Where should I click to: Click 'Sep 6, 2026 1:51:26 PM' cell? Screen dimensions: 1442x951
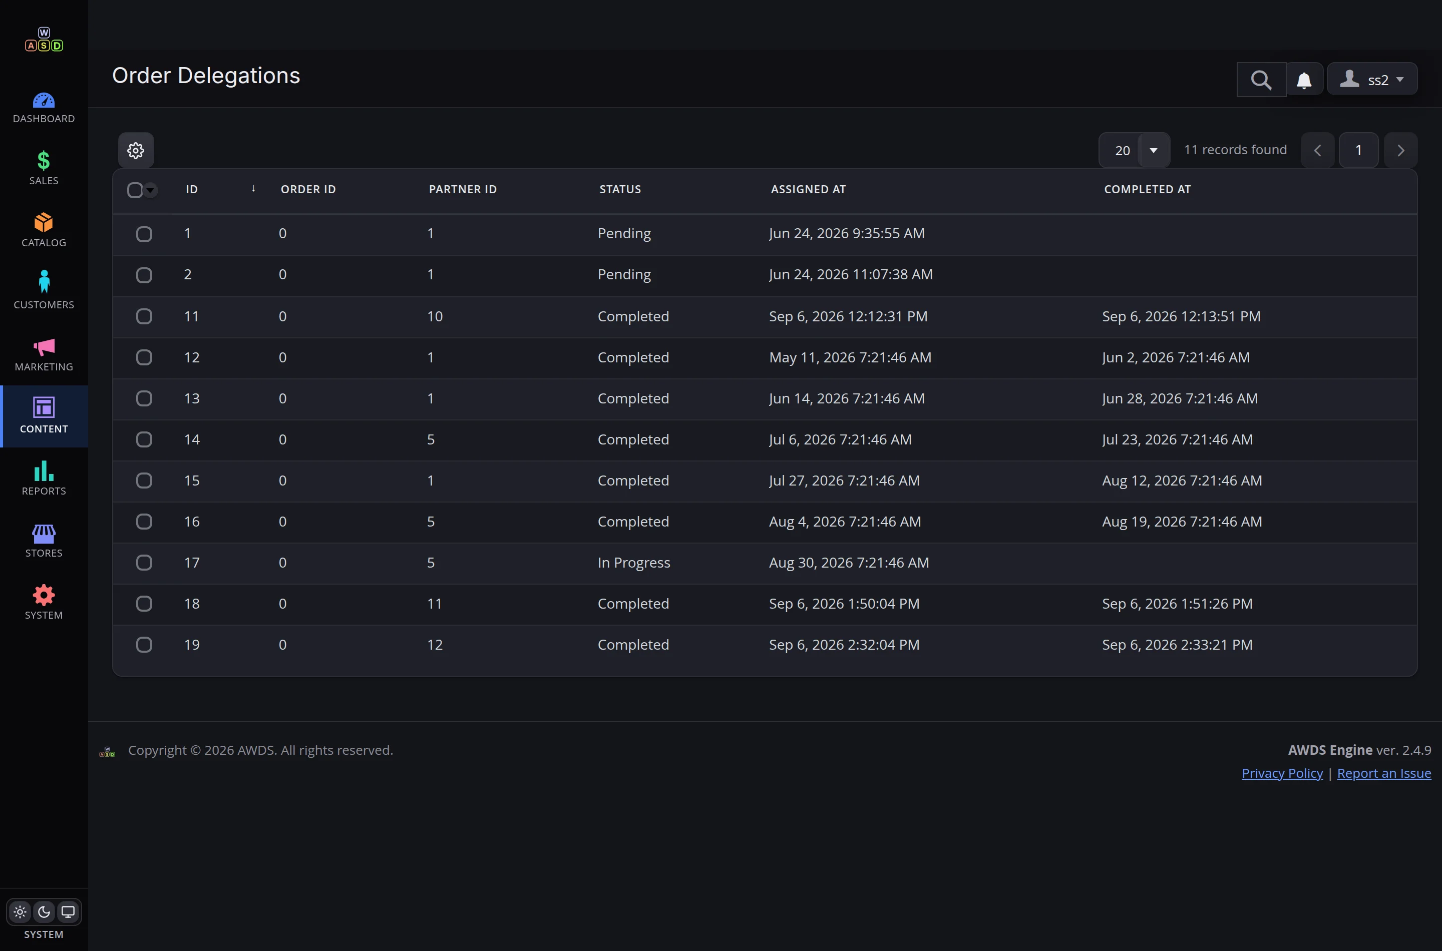pos(1177,604)
